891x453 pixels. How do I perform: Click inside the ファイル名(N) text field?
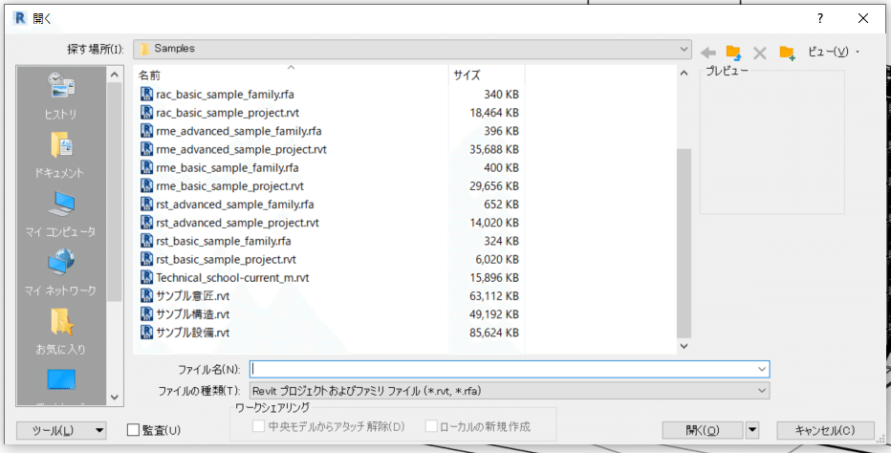[503, 369]
